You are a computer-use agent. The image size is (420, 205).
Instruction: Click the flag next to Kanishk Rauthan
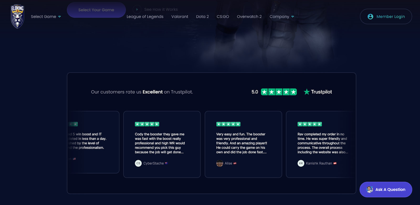(335, 163)
